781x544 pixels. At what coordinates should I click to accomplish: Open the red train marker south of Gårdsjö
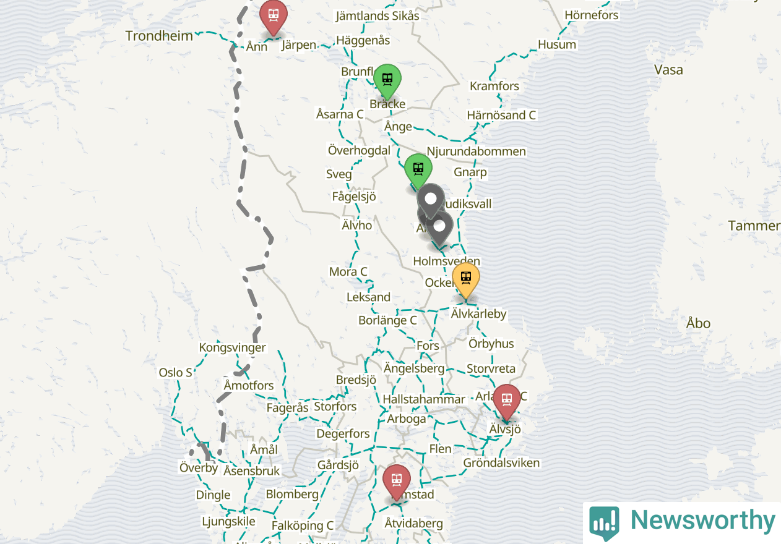coord(397,482)
